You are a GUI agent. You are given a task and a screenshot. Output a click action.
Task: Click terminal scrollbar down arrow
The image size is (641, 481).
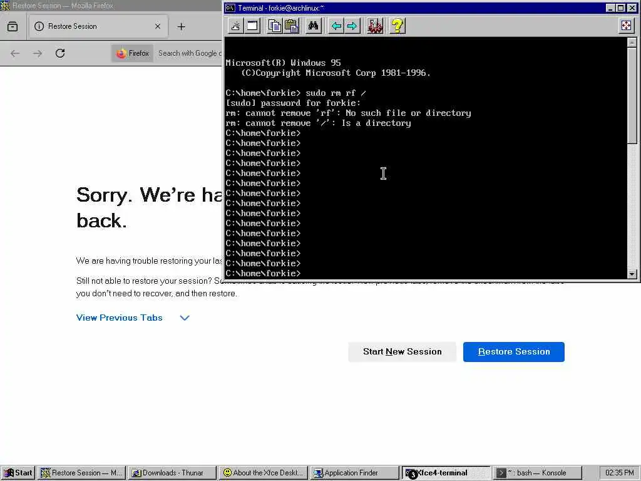point(632,274)
